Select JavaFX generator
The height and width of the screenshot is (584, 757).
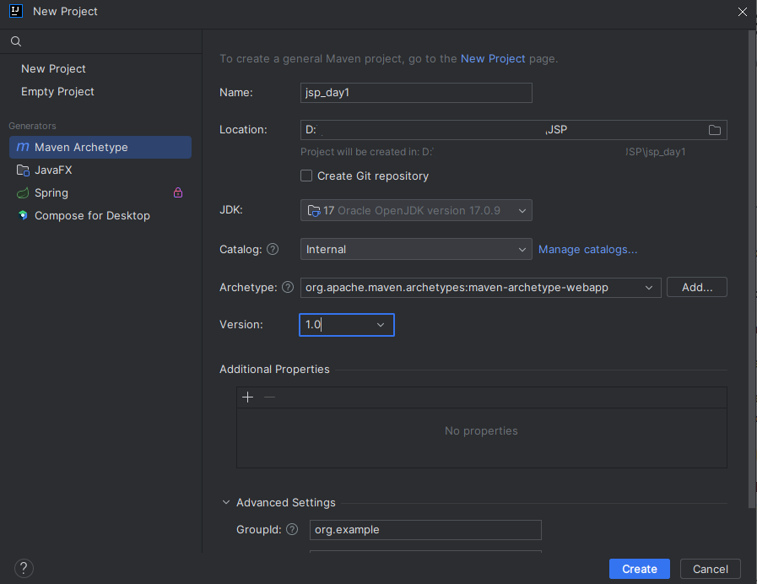pos(100,170)
